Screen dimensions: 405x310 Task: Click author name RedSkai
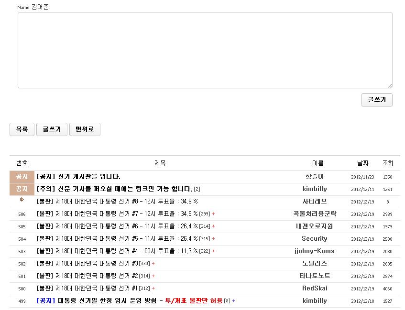pyautogui.click(x=315, y=288)
